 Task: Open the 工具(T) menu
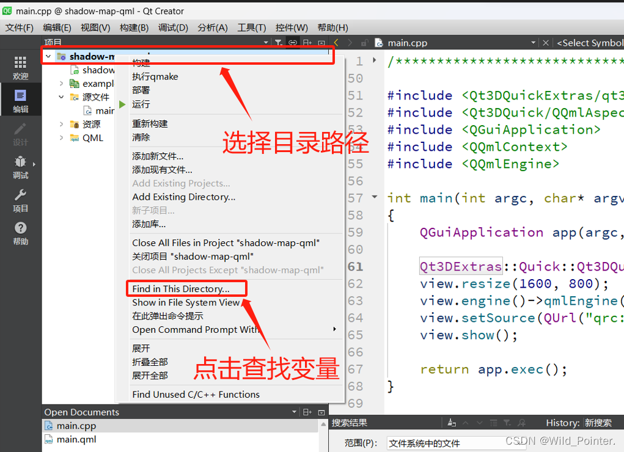click(x=252, y=28)
